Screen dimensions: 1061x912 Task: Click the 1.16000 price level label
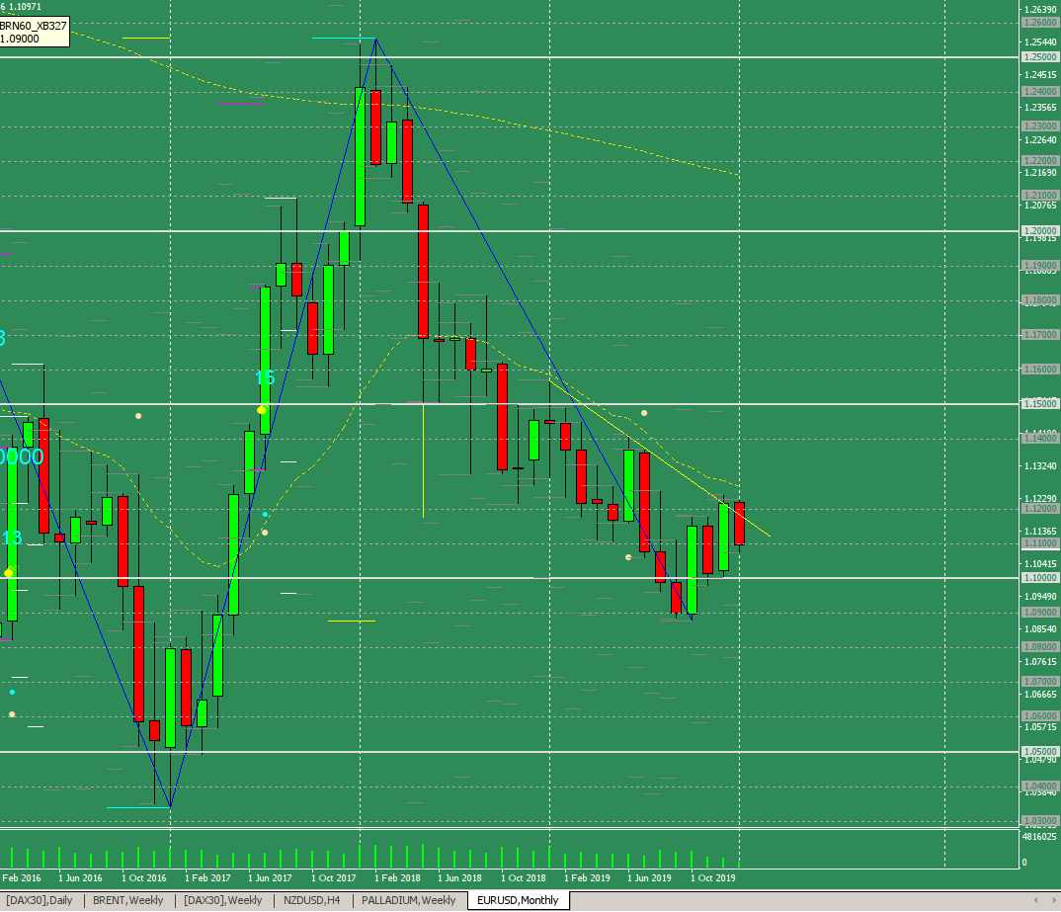tap(1040, 370)
